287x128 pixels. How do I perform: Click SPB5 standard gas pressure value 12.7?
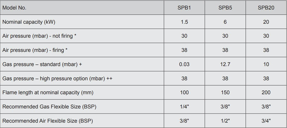(225, 64)
